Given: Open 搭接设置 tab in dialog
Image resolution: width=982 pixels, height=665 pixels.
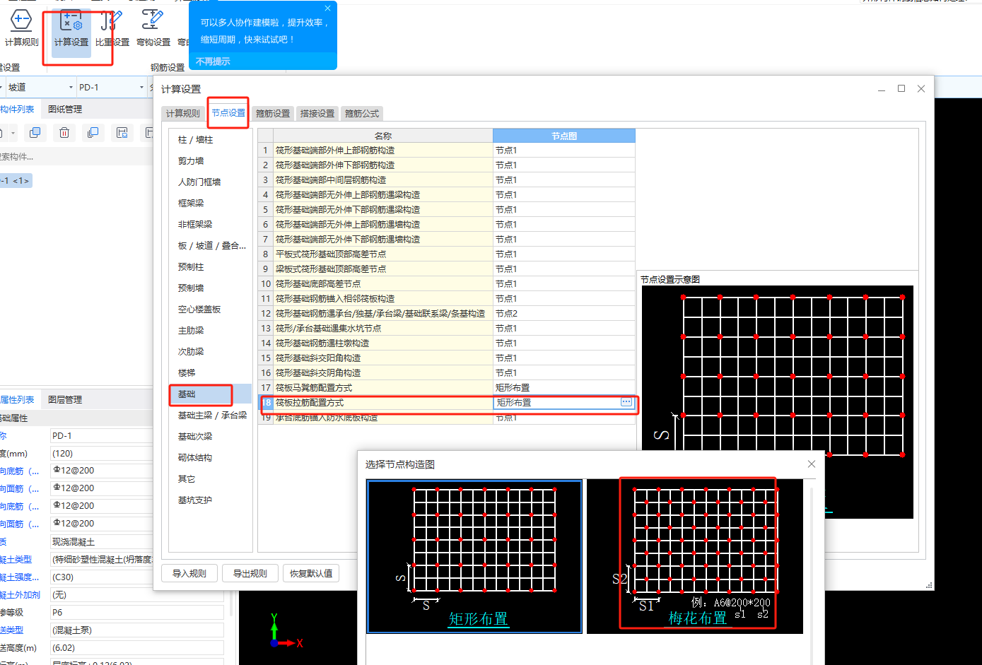Looking at the screenshot, I should pyautogui.click(x=317, y=113).
